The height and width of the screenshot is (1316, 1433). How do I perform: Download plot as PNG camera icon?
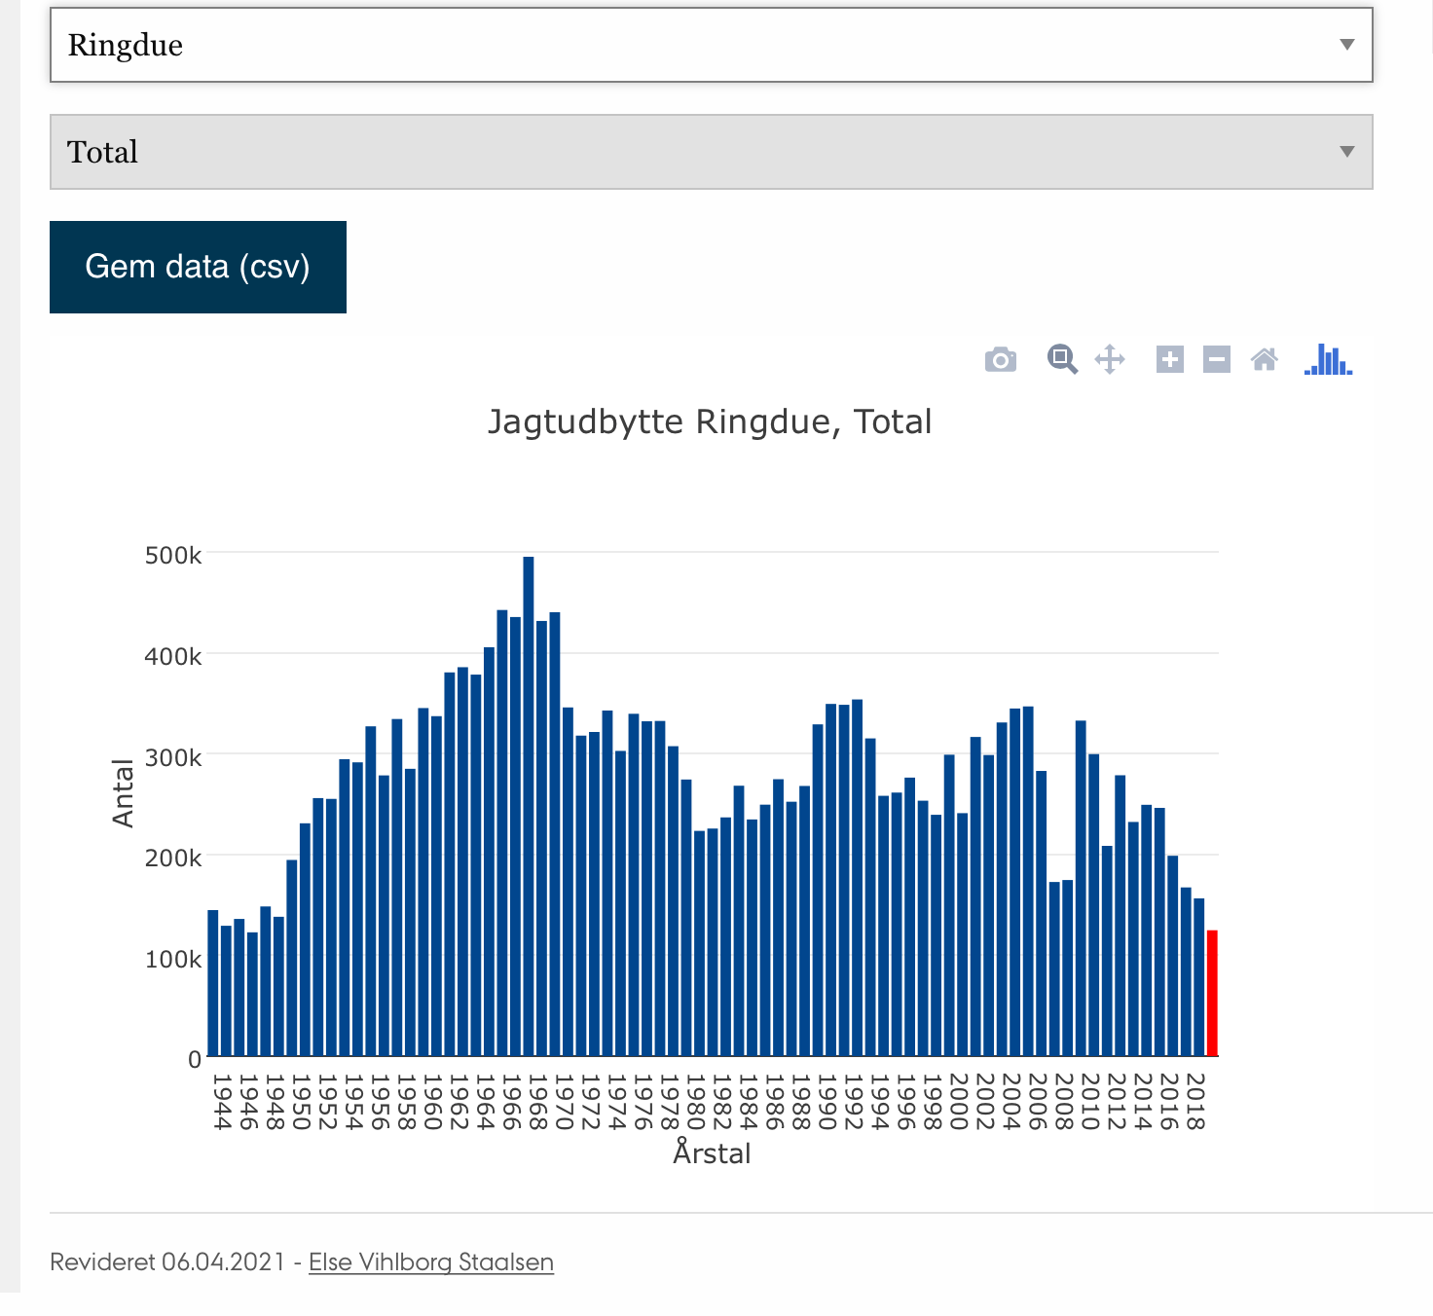pos(1000,360)
